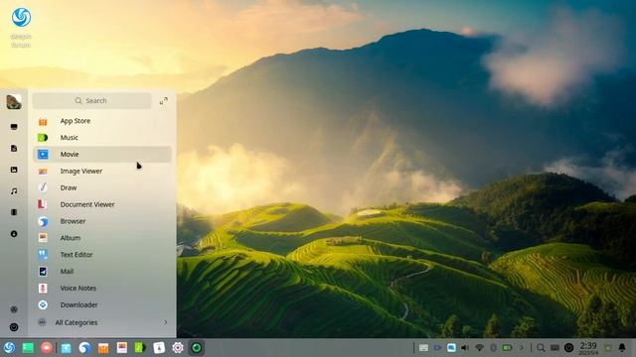Open Documents folder from launcher sidebar
The width and height of the screenshot is (636, 357).
14,148
